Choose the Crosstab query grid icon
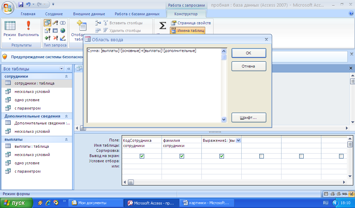 coord(55,30)
